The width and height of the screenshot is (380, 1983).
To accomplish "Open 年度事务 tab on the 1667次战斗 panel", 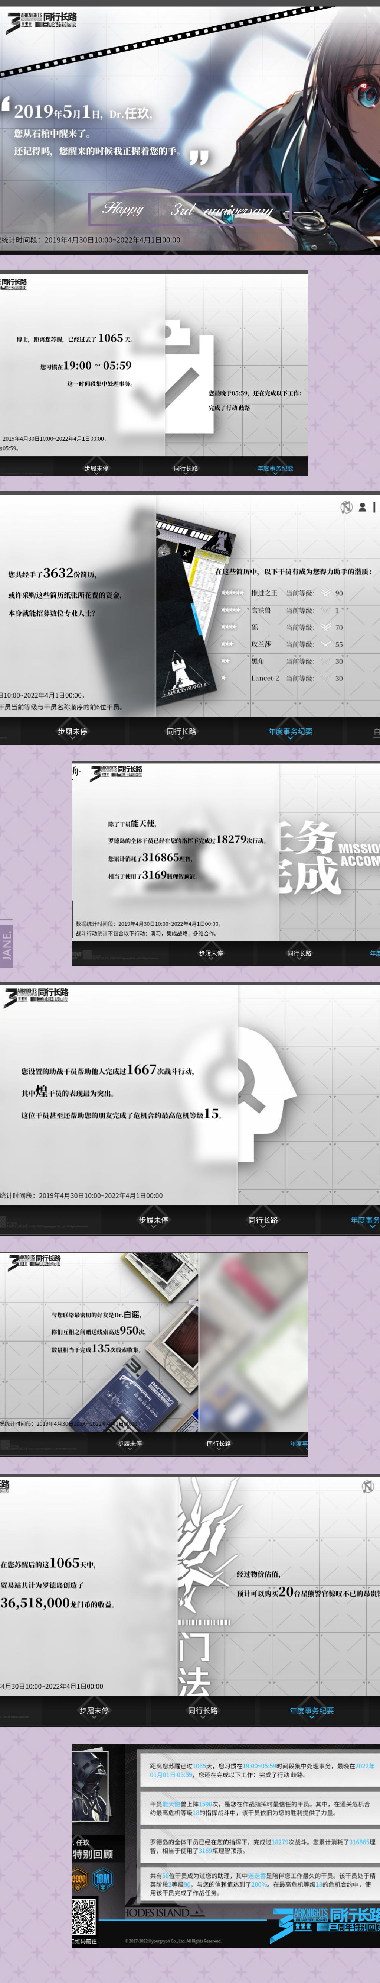I will 365,1219.
